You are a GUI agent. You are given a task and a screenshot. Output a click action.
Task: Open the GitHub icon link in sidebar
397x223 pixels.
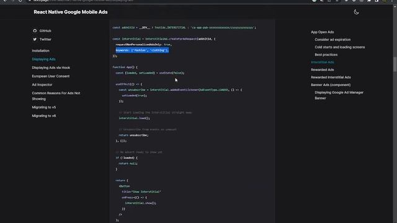click(35, 30)
